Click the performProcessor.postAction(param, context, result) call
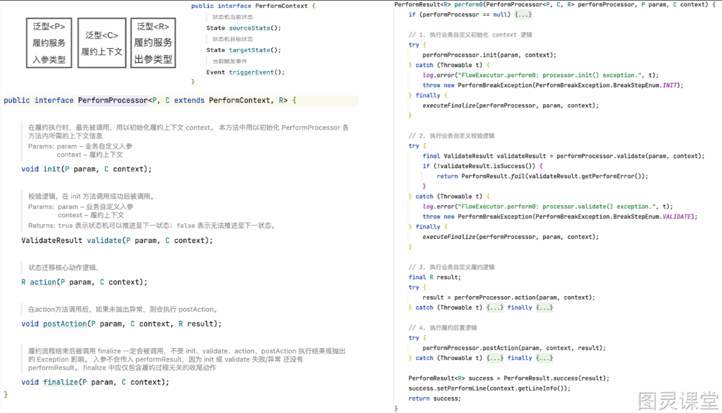722x413 pixels. click(514, 348)
